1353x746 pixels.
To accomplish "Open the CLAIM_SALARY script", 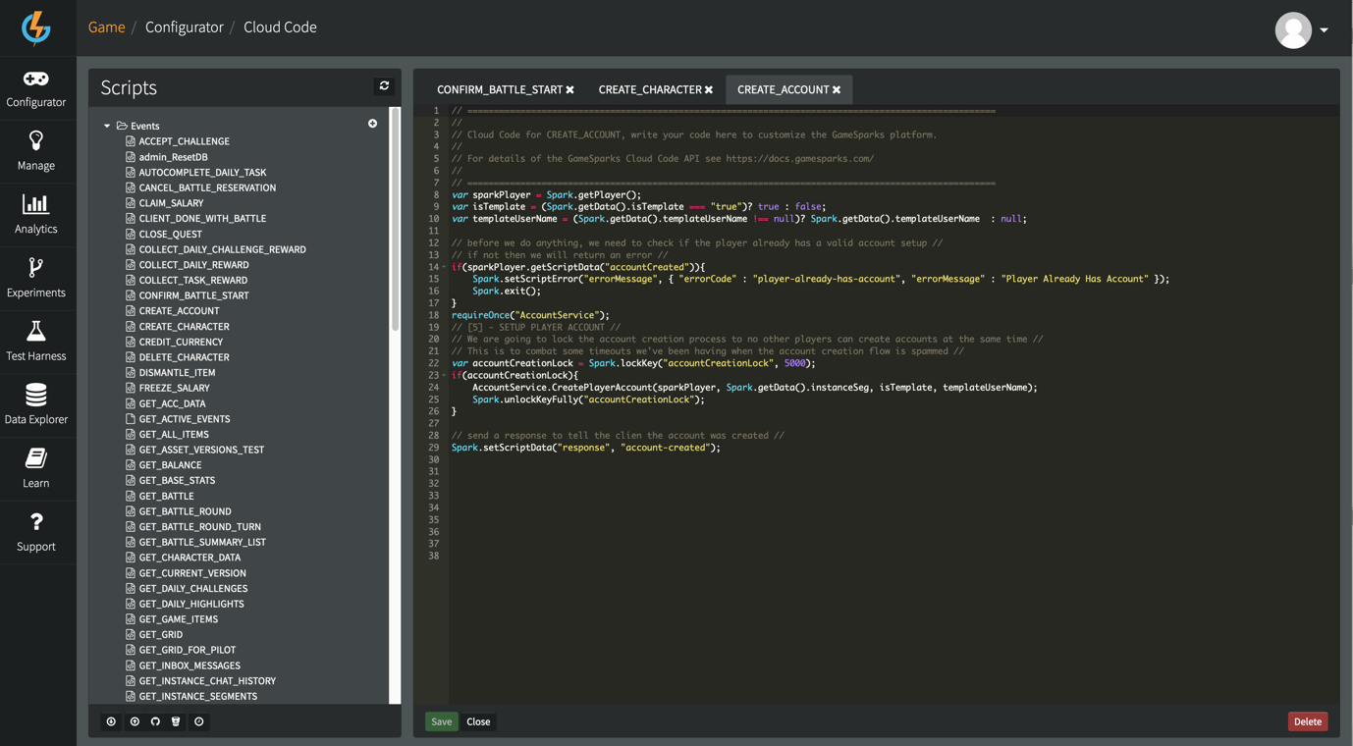I will [171, 203].
